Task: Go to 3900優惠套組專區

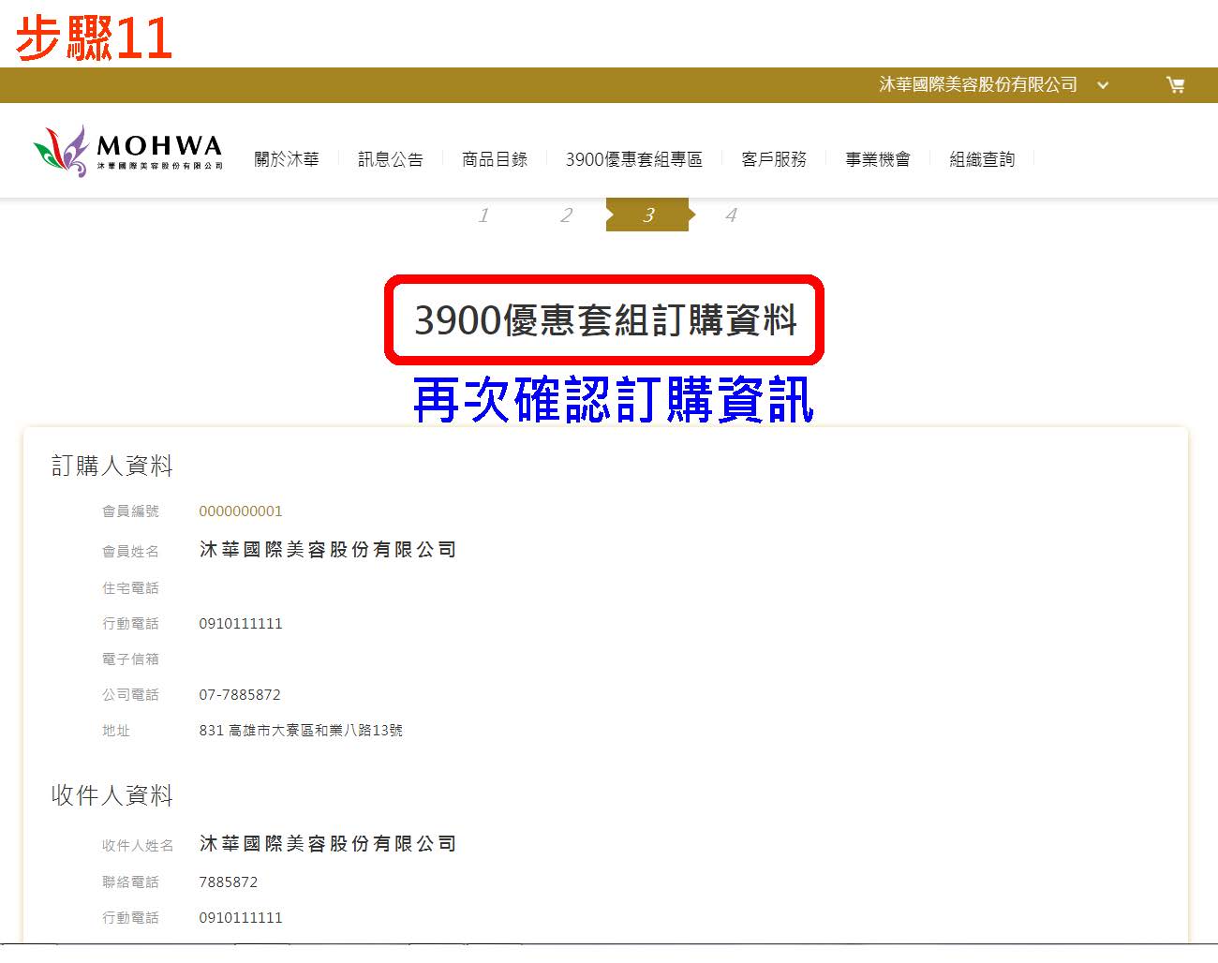Action: (x=634, y=159)
